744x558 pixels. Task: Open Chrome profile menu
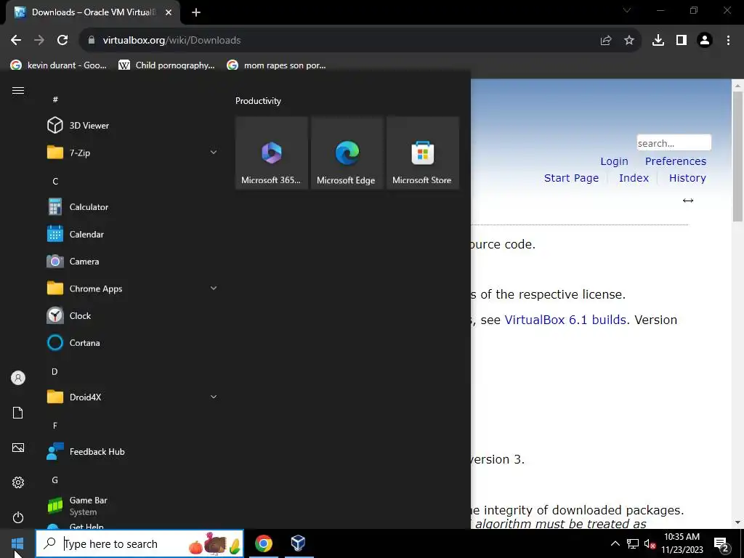tap(705, 41)
